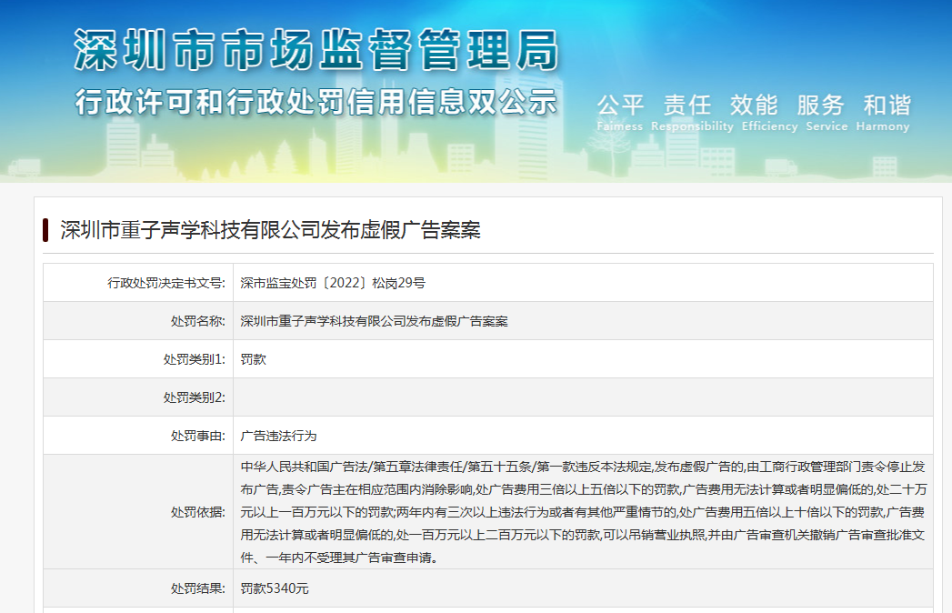Screen dimensions: 952x613
Task: Click the 处罚名称 label
Action: click(x=198, y=321)
